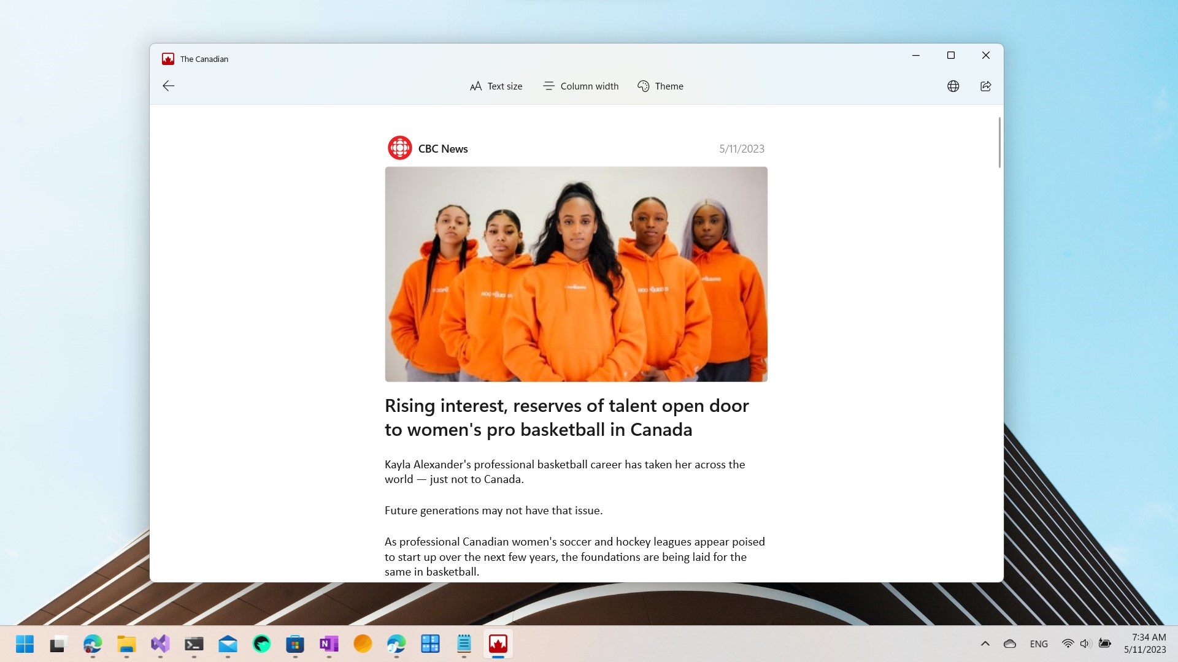Click the back arrow button
The width and height of the screenshot is (1178, 662).
coord(169,86)
